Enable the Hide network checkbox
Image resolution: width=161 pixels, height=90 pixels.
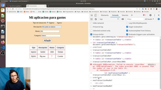91,23
